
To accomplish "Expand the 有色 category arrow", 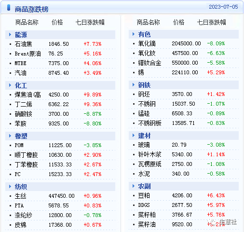I will [x=134, y=34].
